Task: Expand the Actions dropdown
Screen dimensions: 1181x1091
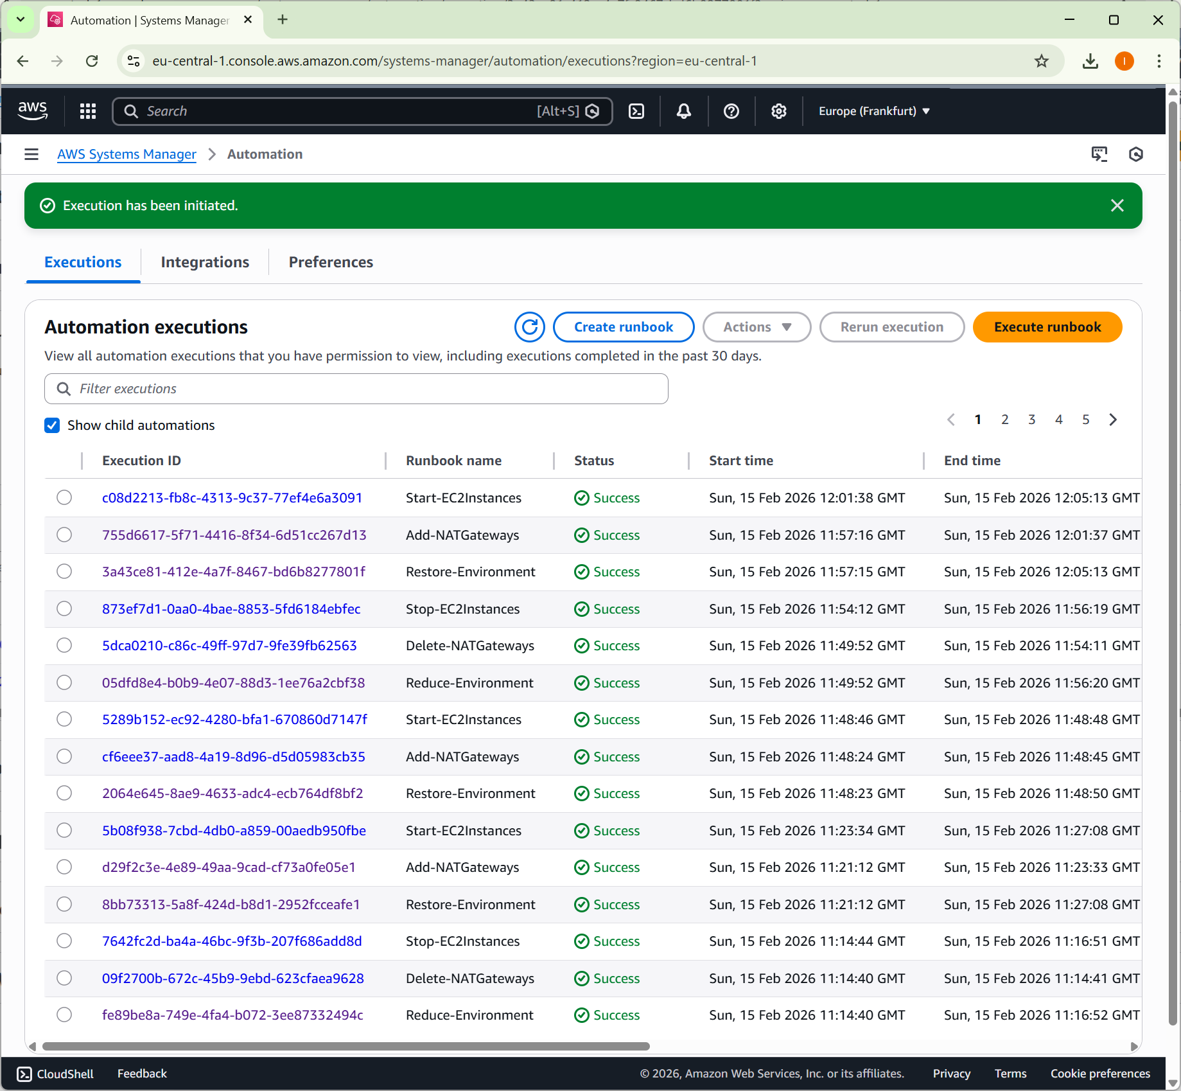Action: (x=757, y=327)
